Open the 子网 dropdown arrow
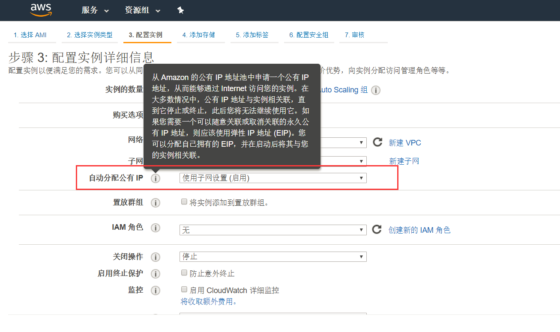Screen dimensions: 560x332 (x=361, y=161)
